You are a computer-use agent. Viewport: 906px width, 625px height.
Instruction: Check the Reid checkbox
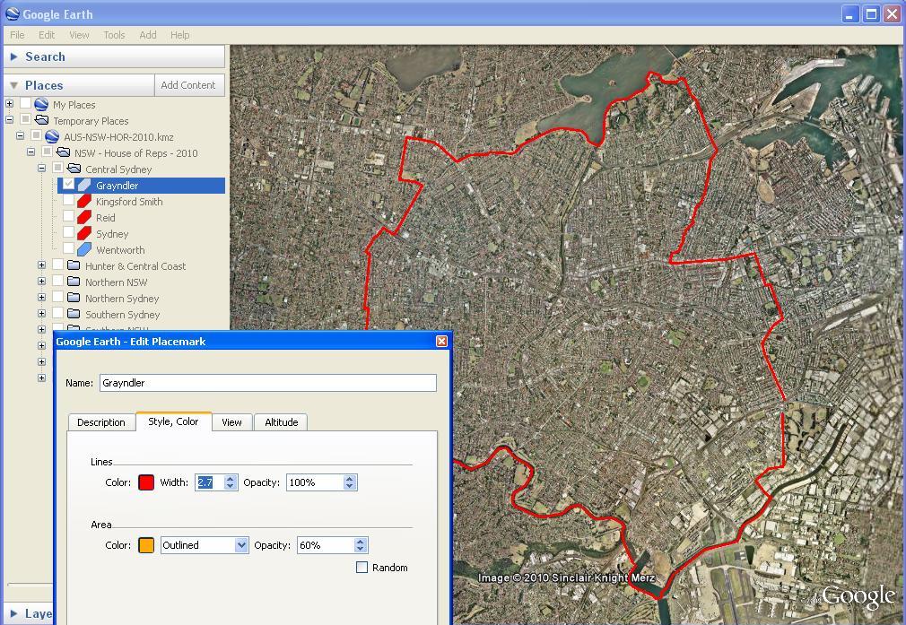point(69,217)
